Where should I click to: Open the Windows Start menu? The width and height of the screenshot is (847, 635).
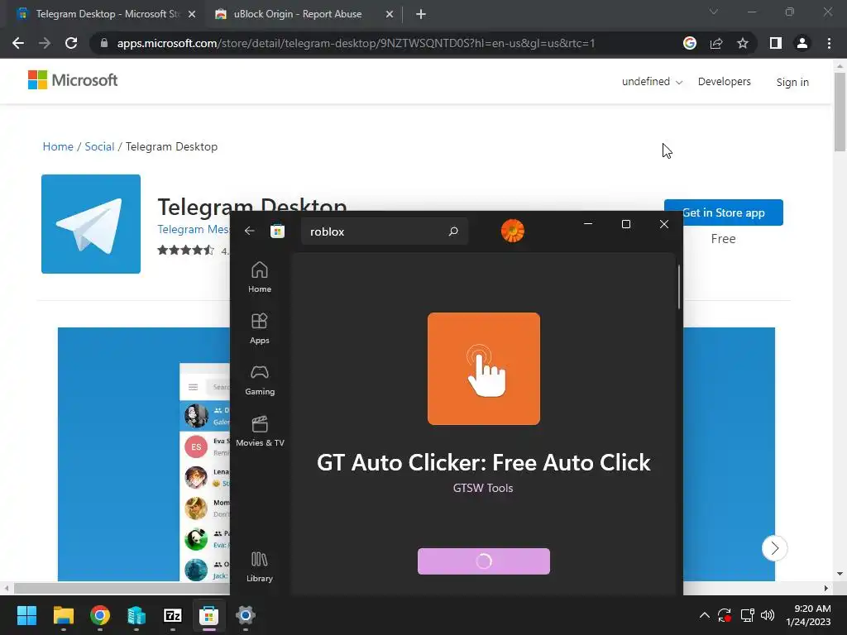(26, 615)
